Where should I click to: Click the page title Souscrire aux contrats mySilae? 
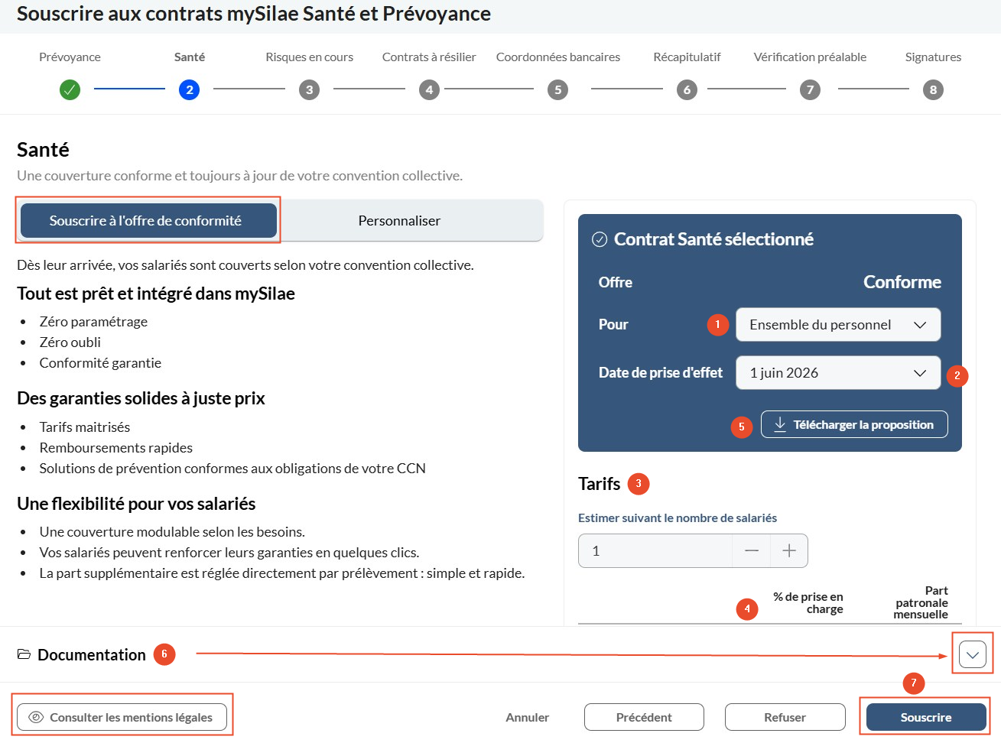[x=254, y=14]
